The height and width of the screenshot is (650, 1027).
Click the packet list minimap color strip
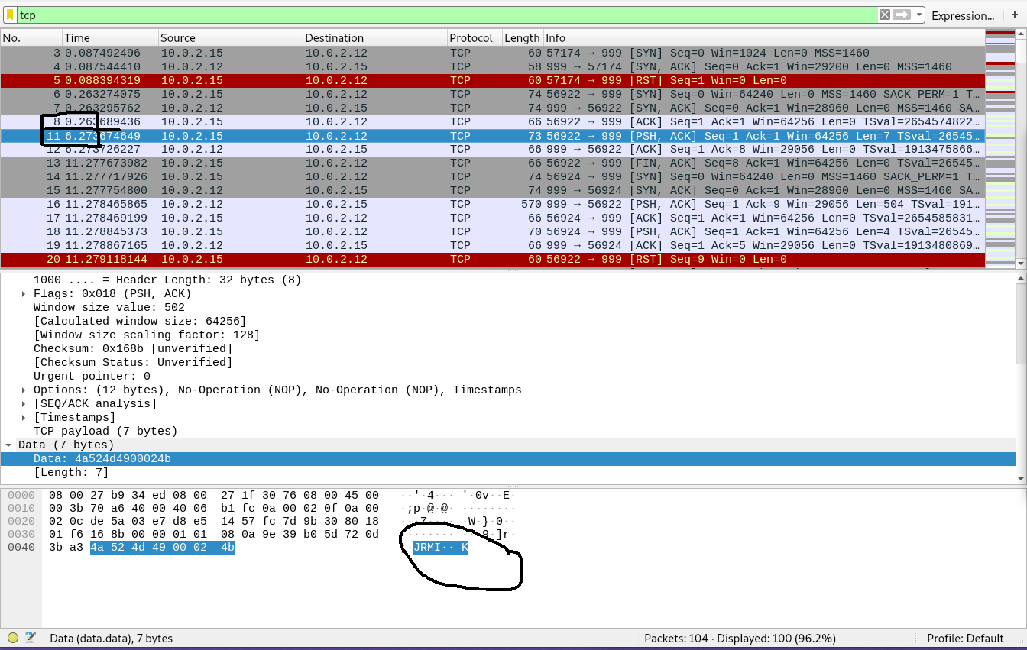pos(1000,149)
